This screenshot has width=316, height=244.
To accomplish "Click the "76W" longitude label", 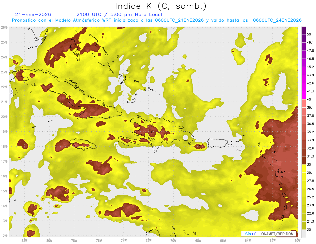I will click(99, 240).
